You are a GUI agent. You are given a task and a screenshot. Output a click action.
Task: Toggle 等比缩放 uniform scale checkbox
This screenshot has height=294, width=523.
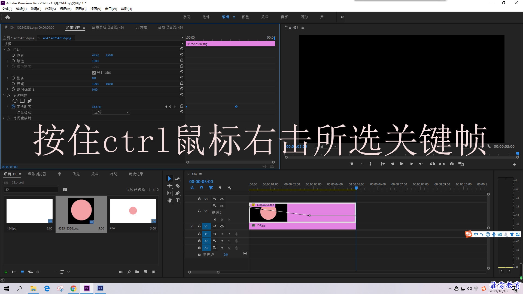[x=94, y=73]
